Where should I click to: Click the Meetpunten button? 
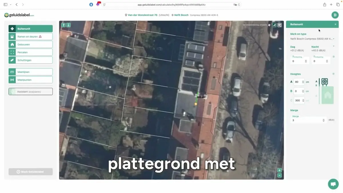pyautogui.click(x=31, y=80)
